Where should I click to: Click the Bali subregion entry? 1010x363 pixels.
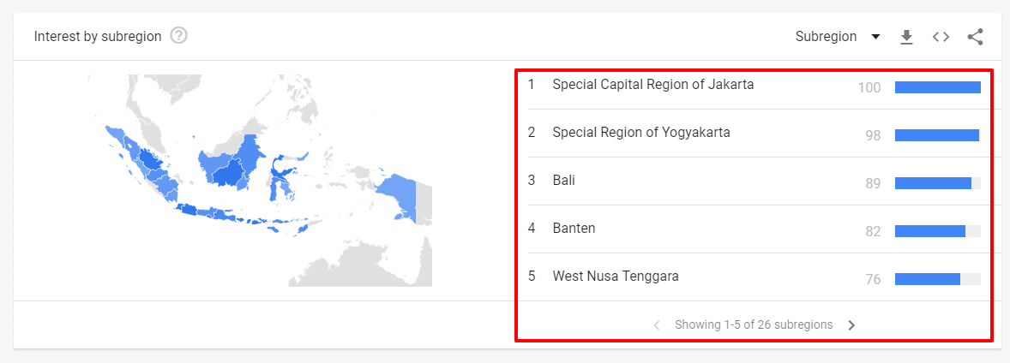(564, 181)
